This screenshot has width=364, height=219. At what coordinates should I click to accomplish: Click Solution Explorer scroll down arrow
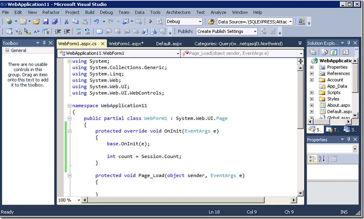click(355, 115)
